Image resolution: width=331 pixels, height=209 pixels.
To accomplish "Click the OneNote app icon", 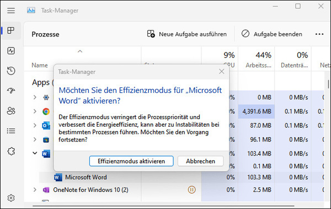I will tap(46, 190).
